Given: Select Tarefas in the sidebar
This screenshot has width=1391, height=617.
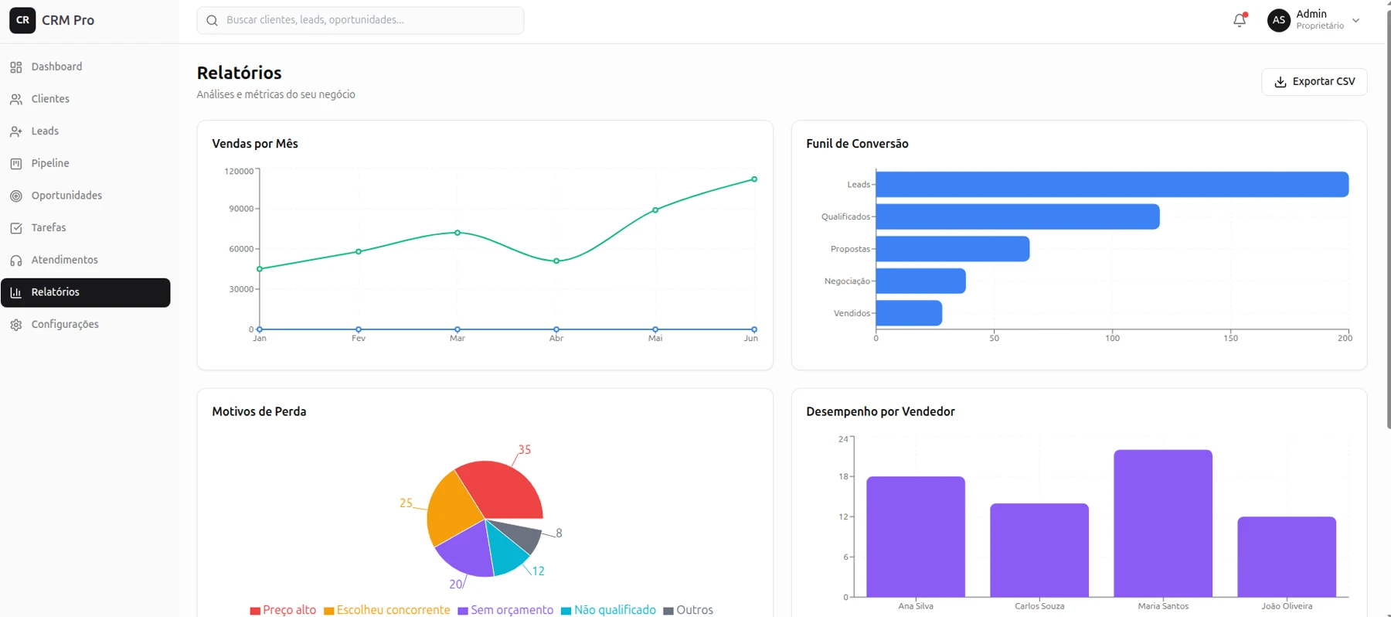Looking at the screenshot, I should coord(86,228).
